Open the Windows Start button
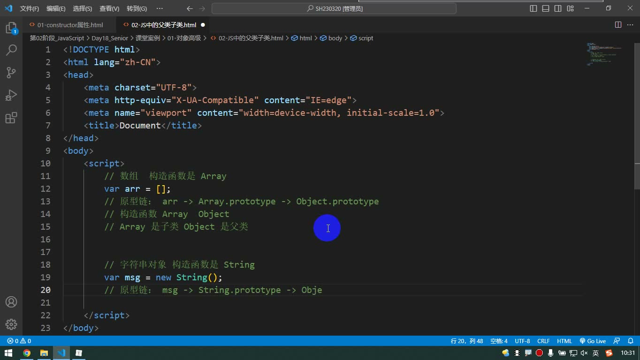This screenshot has height=360, width=640. 8,353
